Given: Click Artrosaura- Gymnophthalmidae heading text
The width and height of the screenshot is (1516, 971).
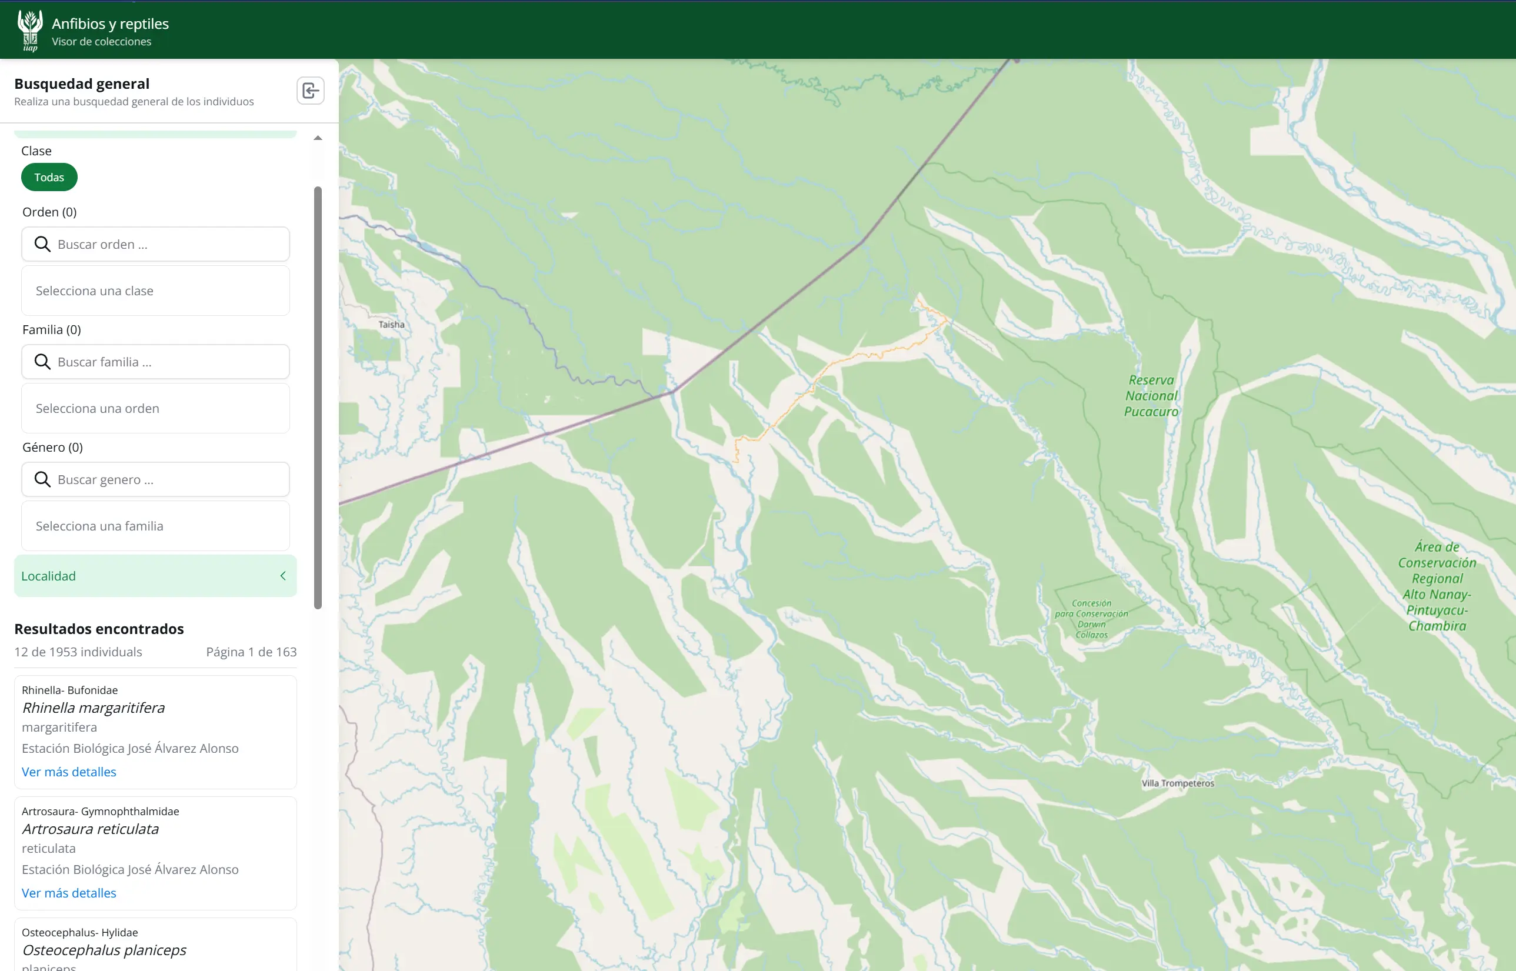Looking at the screenshot, I should tap(100, 811).
